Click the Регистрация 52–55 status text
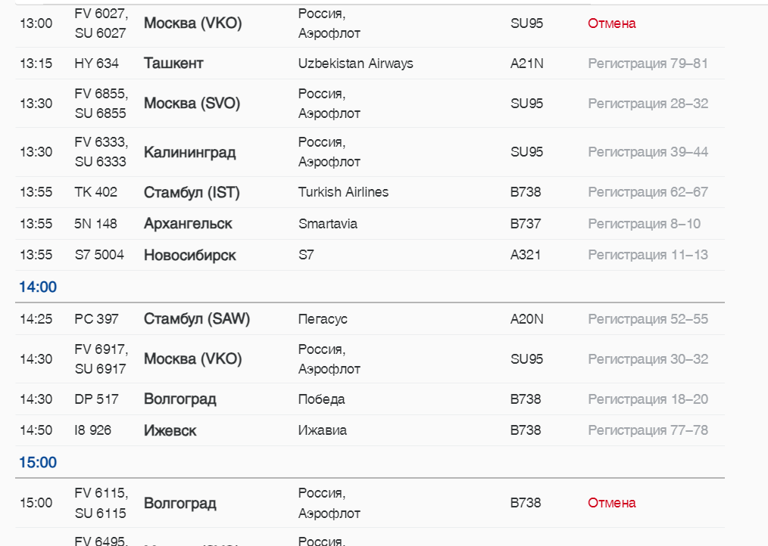The height and width of the screenshot is (546, 768). [648, 319]
